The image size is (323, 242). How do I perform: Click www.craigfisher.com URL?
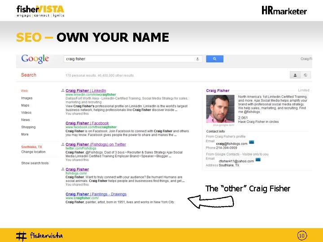pos(82,198)
